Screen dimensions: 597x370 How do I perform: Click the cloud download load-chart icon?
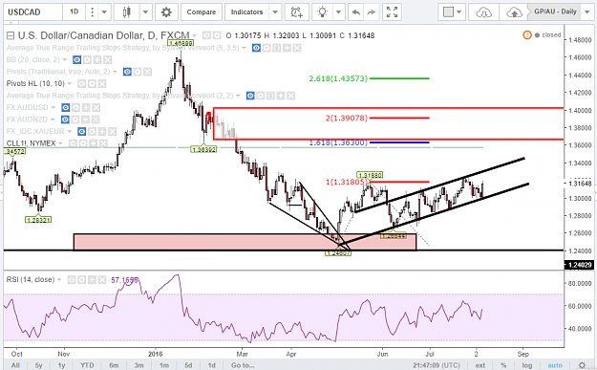pyautogui.click(x=483, y=12)
